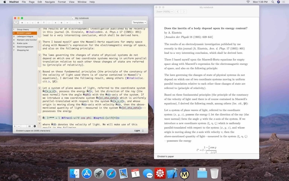Go back using the preview window's left arrow
Image resolution: width=289 pixels, height=181 pixels.
pos(178,11)
